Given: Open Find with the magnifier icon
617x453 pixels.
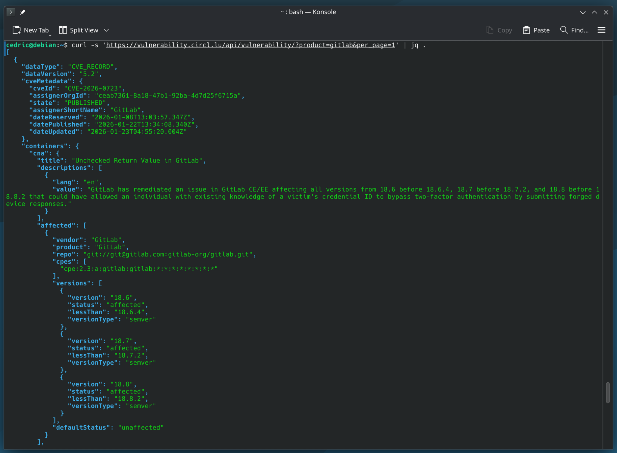Looking at the screenshot, I should (x=564, y=30).
